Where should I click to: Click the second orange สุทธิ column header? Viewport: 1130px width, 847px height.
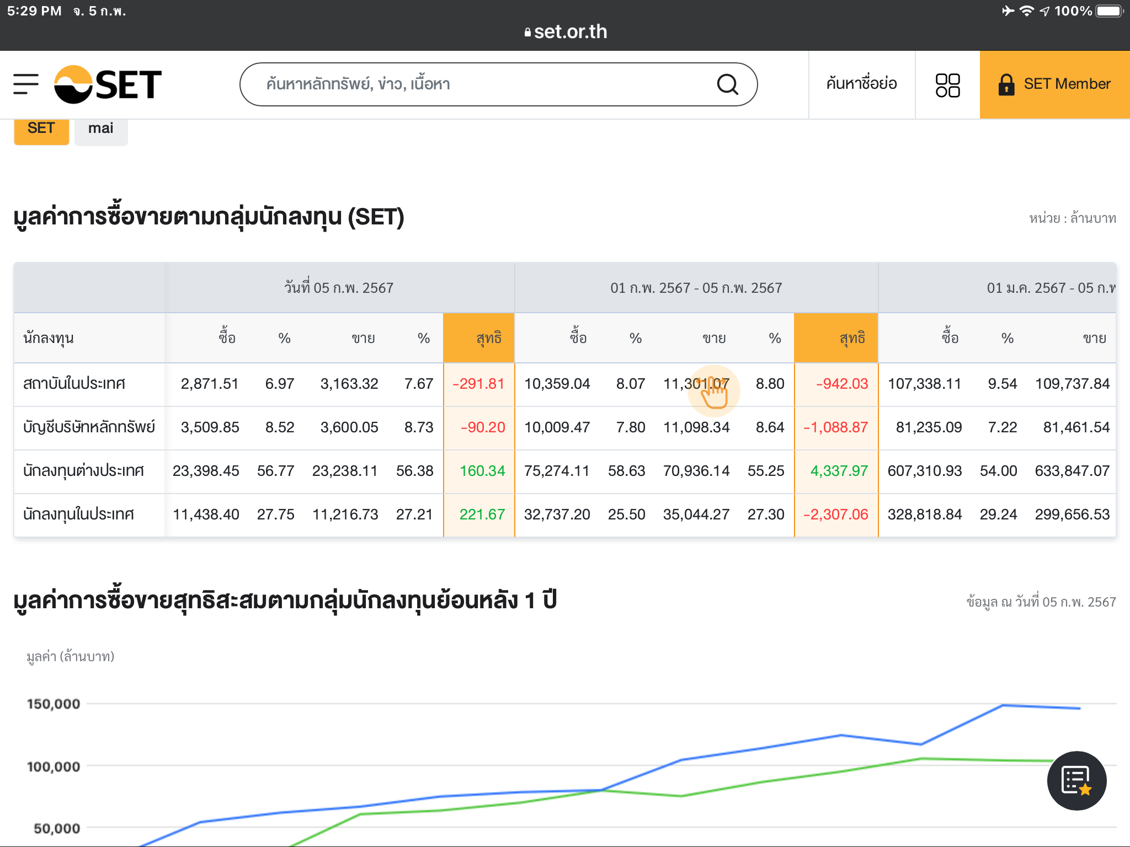836,338
